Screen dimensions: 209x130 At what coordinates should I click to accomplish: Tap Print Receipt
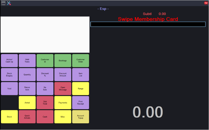click(81, 103)
